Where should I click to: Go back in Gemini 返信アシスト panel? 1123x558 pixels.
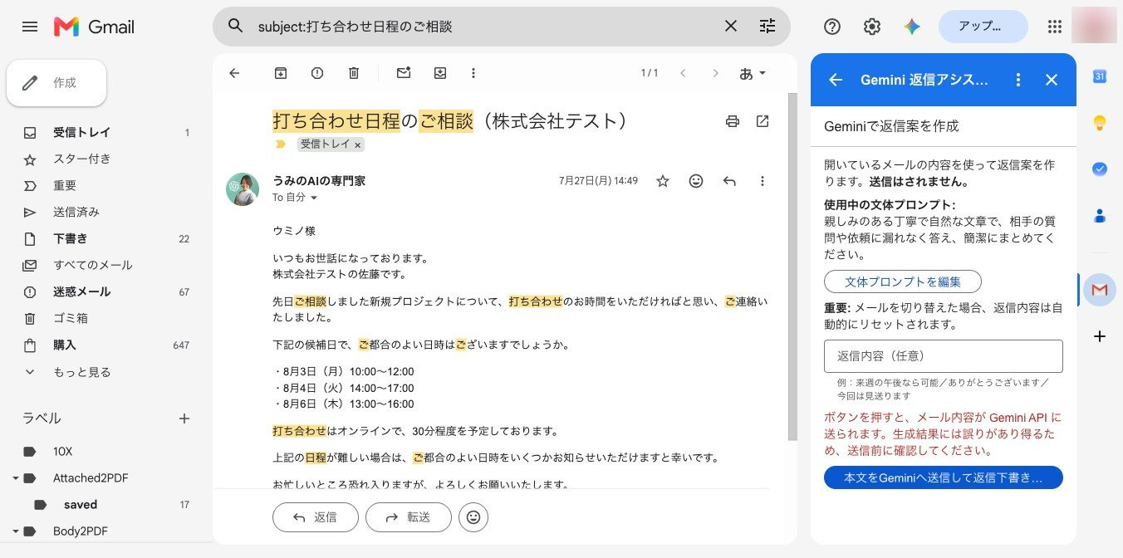(836, 80)
